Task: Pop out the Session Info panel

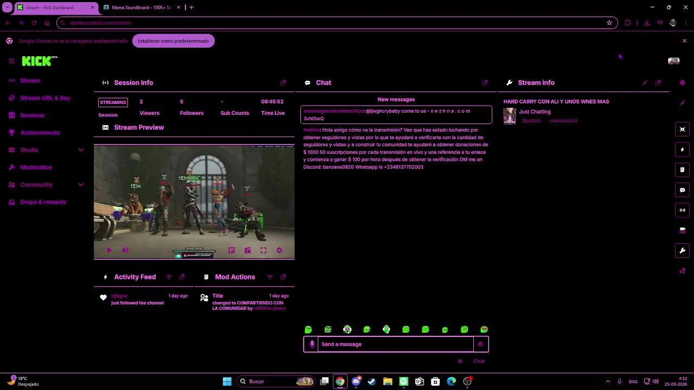Action: pos(283,83)
